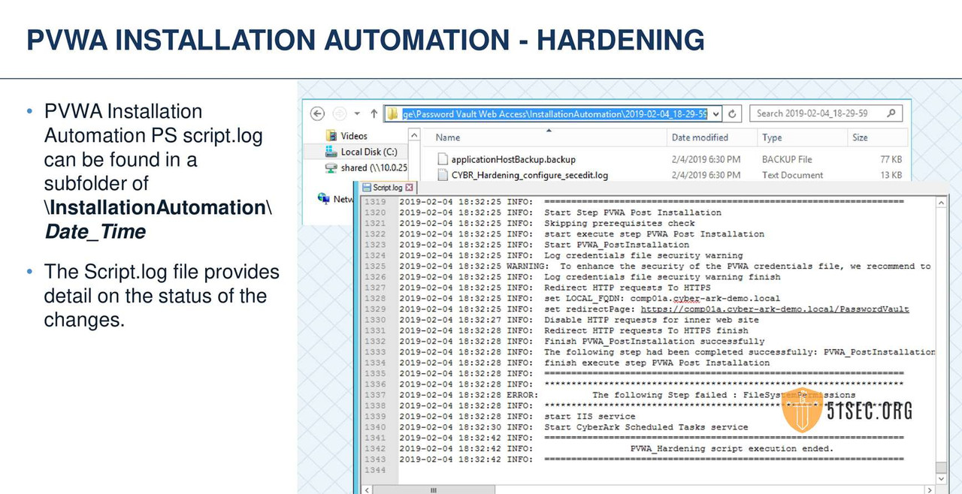The image size is (962, 494).
Task: Click 'Redirect HTTP requests To HTTPS finish' line
Action: point(646,330)
